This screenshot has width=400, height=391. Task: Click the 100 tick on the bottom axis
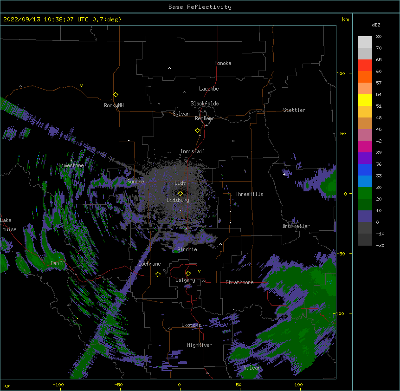298,384
